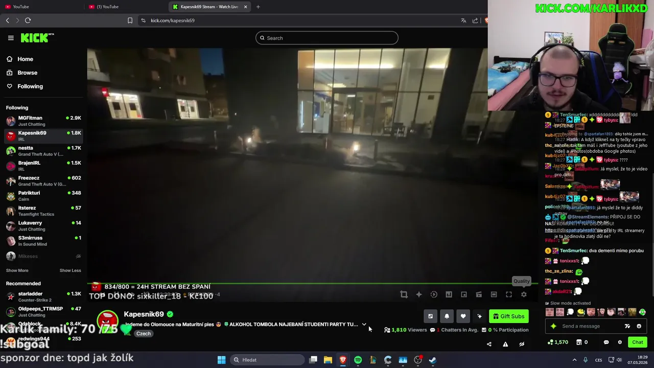Open itsterez channel in sidebar

coord(43,211)
